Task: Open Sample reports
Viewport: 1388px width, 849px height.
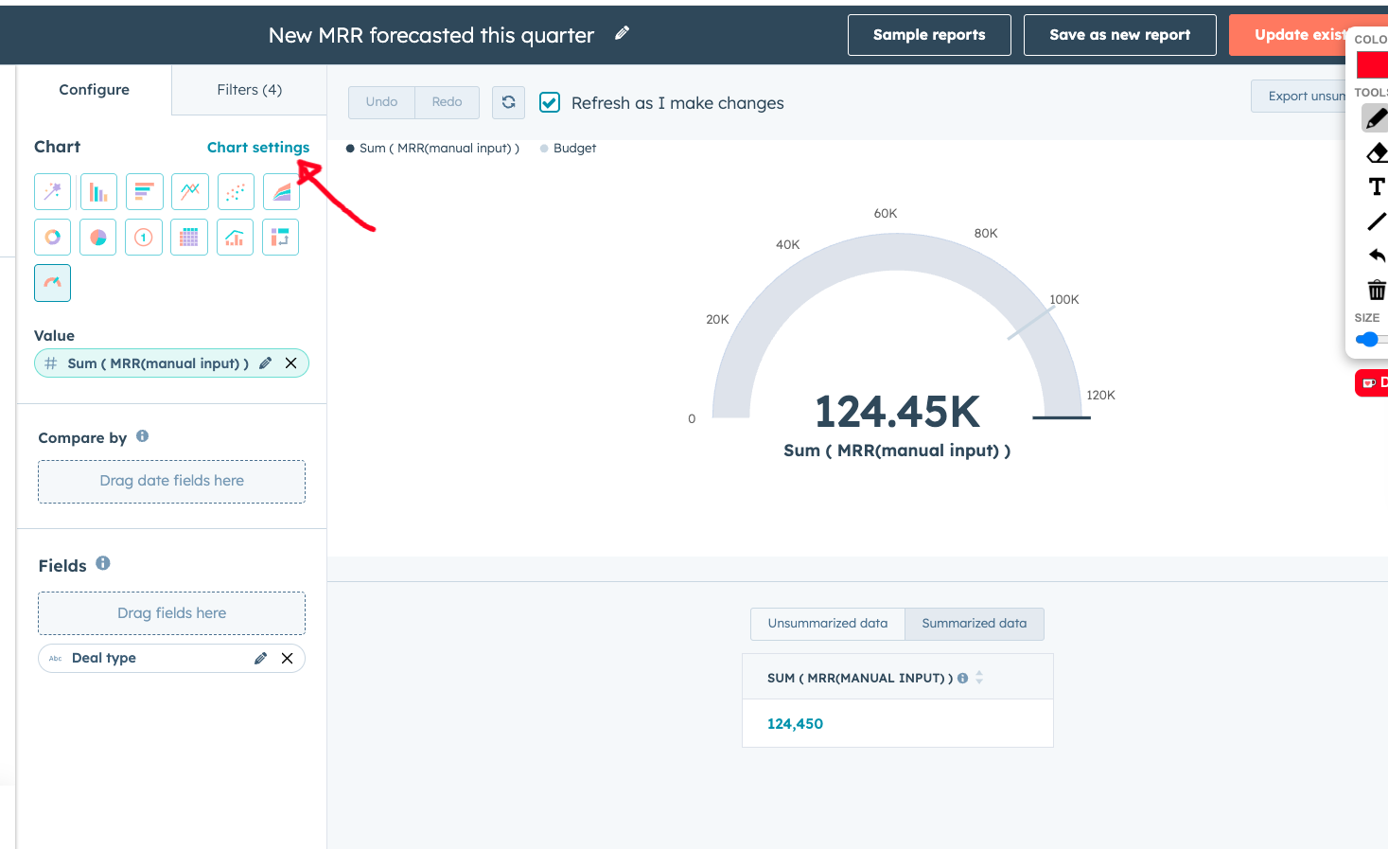Action: 928,35
